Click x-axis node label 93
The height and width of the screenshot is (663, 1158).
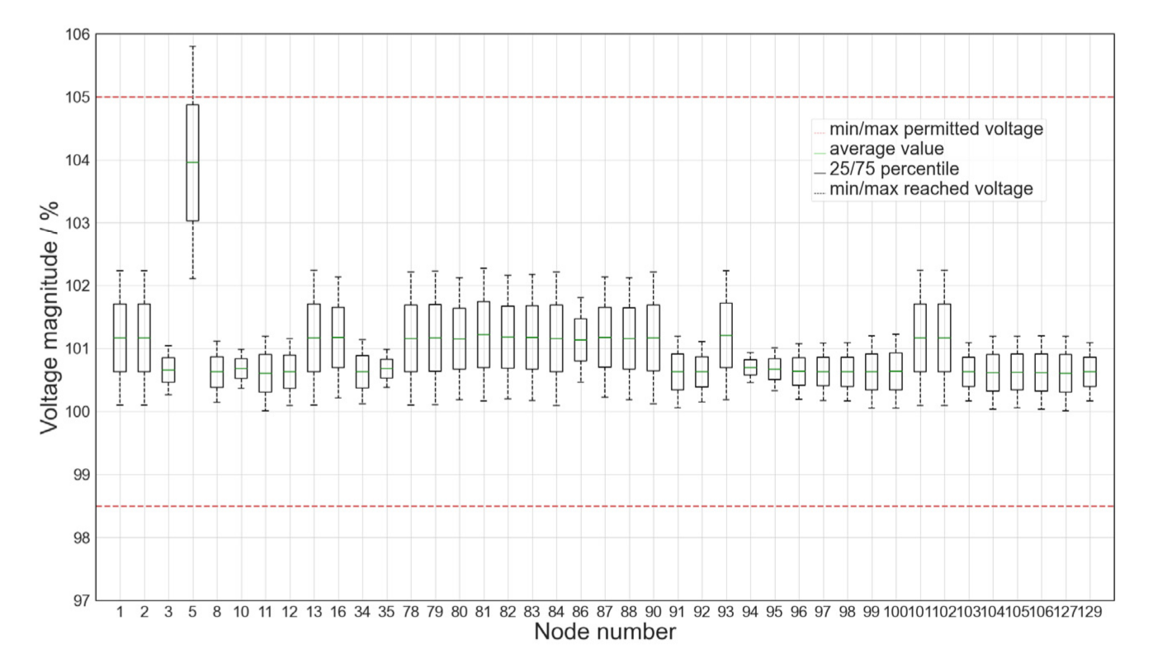(x=726, y=613)
